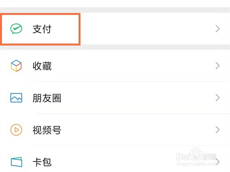Screen dimensions: 230x172
Task: Select the 收藏 menu entry label
Action: (42, 66)
